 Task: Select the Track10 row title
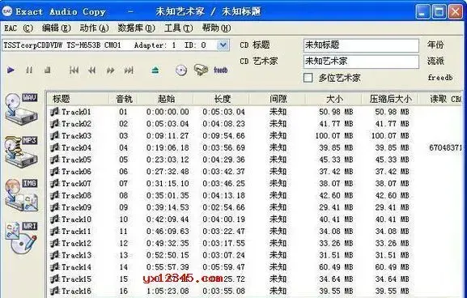(x=76, y=219)
